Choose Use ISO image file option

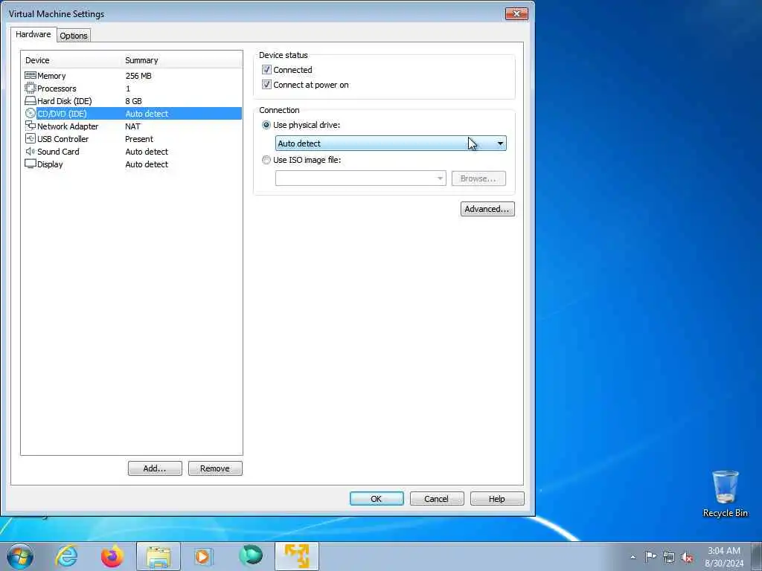pyautogui.click(x=266, y=160)
